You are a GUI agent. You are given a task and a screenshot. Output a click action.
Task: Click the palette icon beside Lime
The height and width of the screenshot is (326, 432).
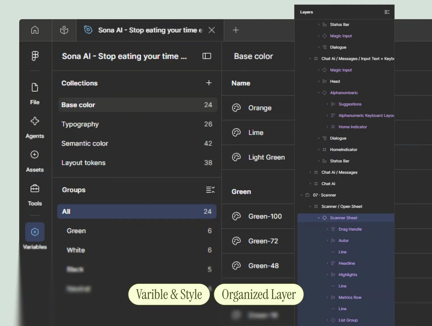(x=236, y=132)
